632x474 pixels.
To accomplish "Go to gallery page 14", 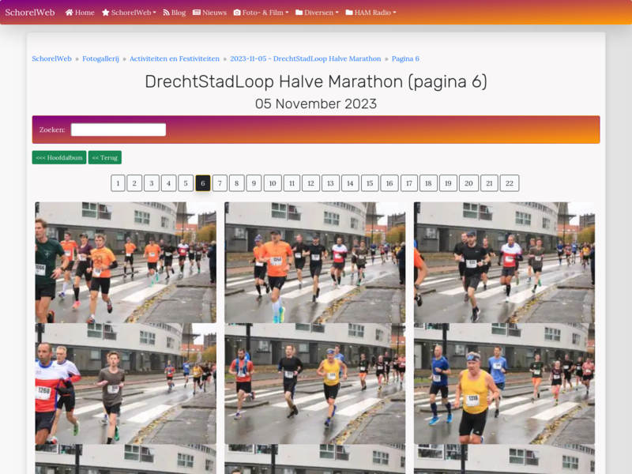I will click(350, 183).
